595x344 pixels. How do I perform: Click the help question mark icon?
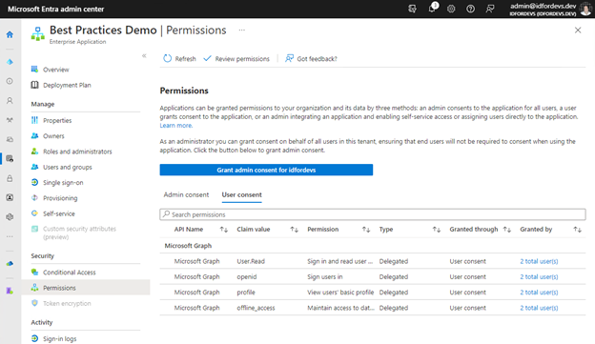coord(470,9)
